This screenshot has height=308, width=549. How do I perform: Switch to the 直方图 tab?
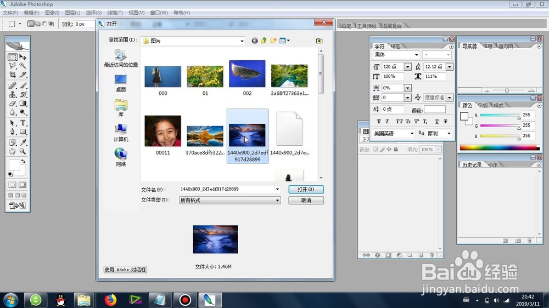(x=506, y=46)
